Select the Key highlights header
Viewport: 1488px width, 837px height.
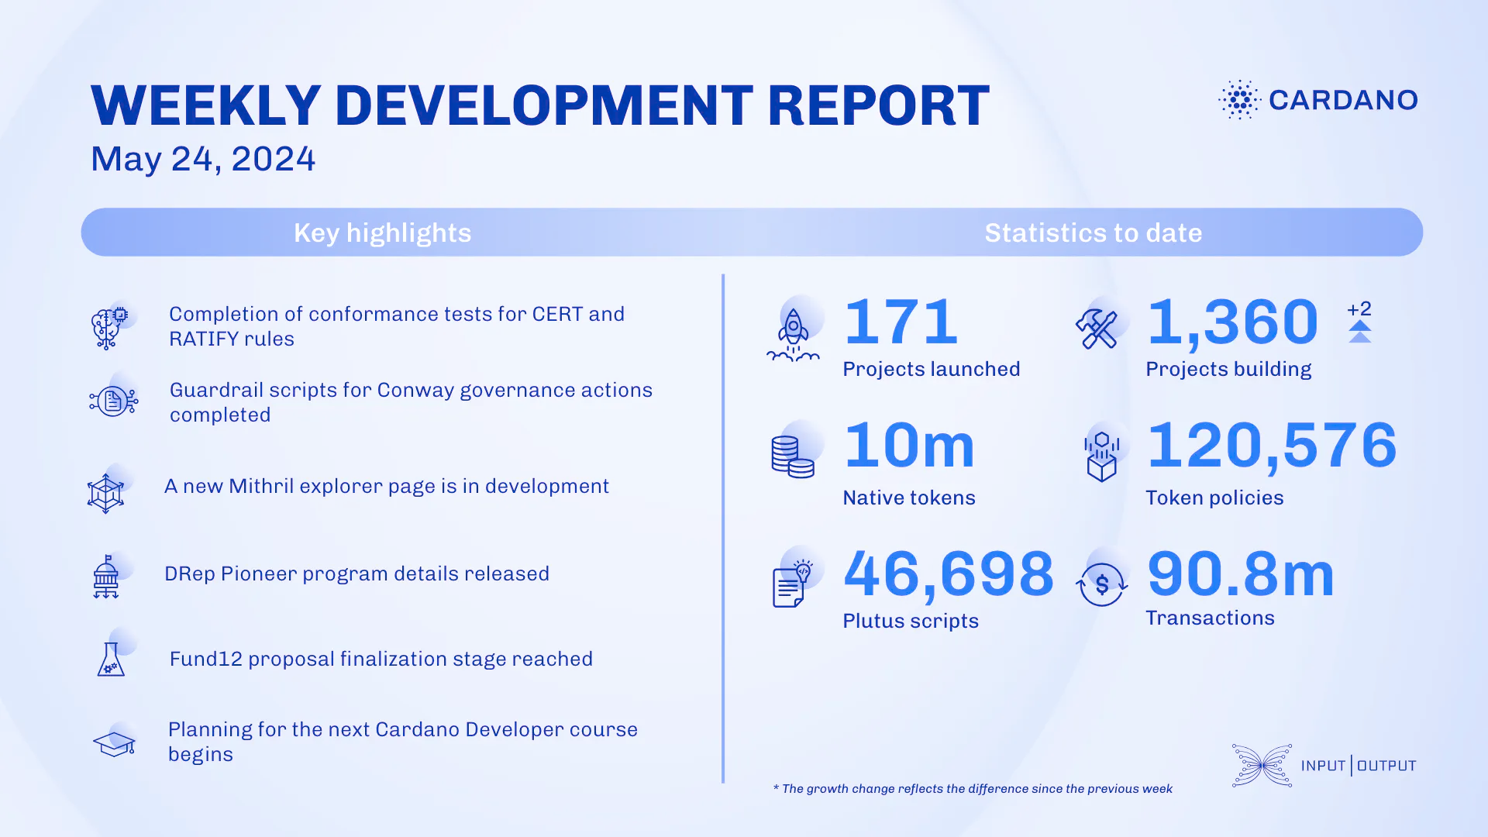(x=382, y=232)
